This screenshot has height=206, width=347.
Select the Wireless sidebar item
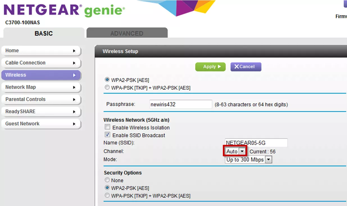[x=41, y=75]
